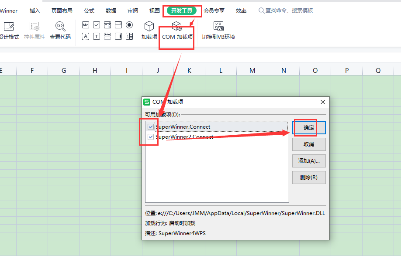Insert a checkbox form control
401x256 pixels.
coord(97,25)
